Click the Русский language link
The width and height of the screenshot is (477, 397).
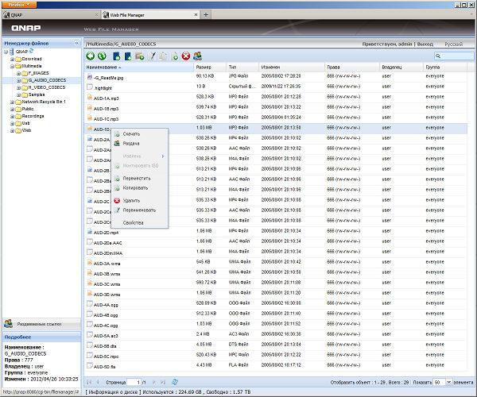point(453,44)
